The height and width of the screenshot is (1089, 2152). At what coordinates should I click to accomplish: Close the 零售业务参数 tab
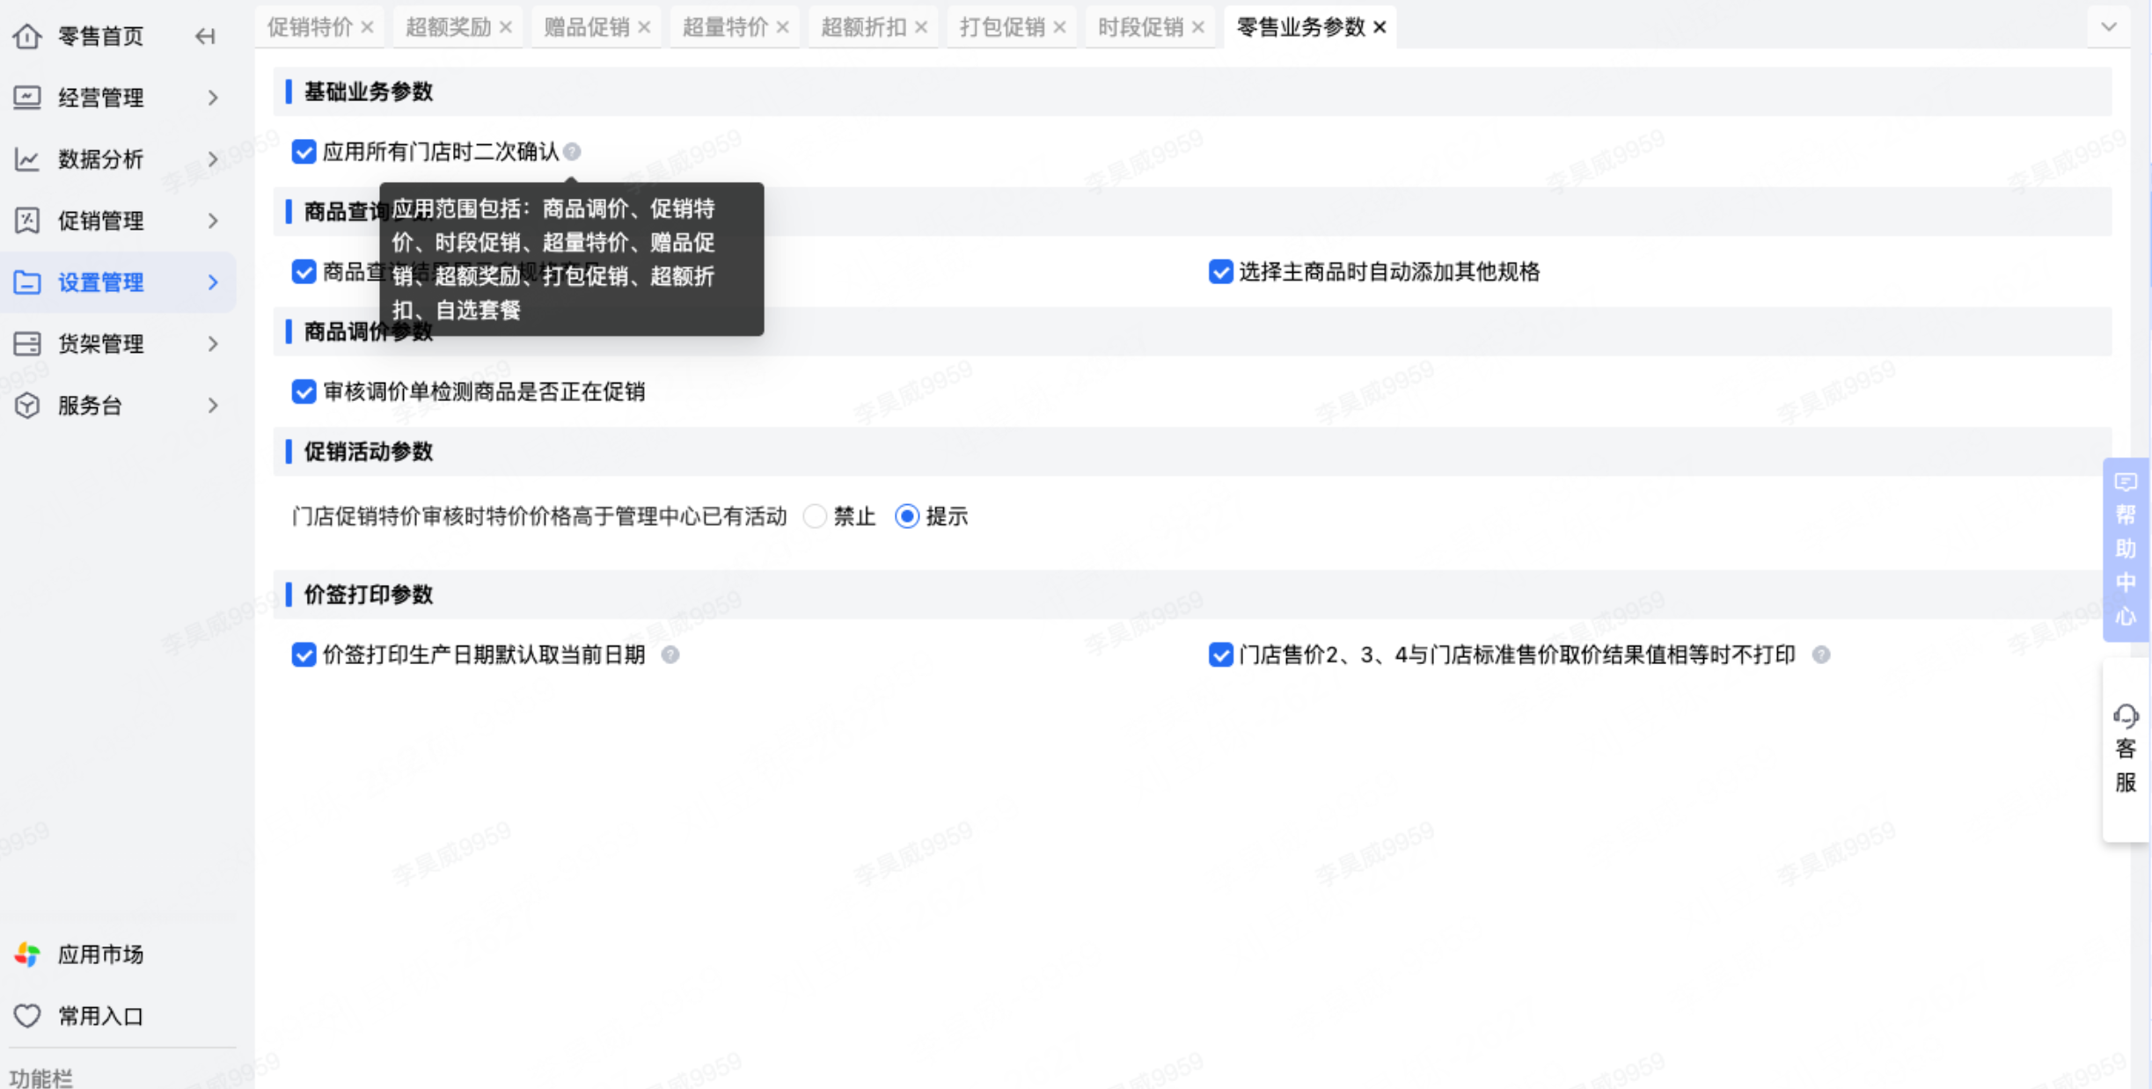point(1380,27)
